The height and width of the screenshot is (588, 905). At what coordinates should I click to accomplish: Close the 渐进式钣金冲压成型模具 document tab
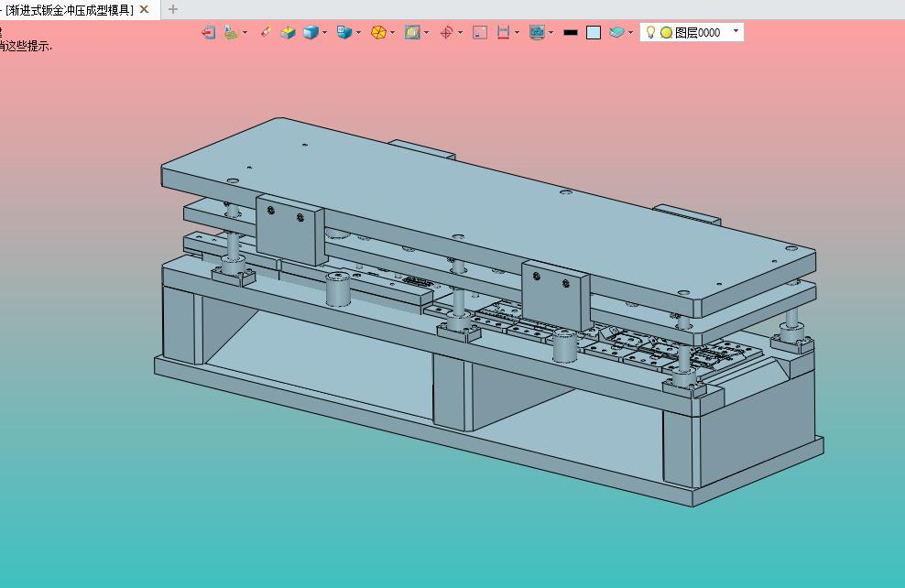click(x=145, y=9)
